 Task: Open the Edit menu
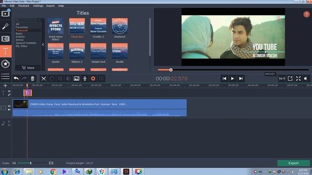pos(12,6)
